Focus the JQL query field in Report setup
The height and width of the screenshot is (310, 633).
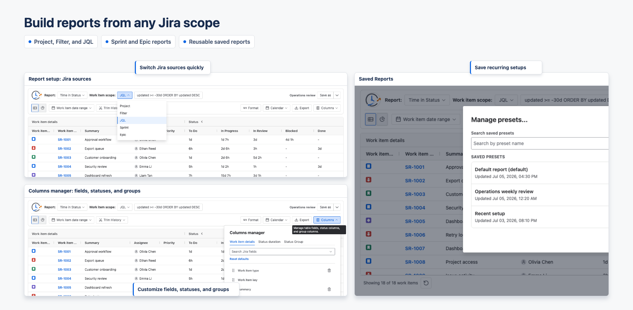click(168, 95)
